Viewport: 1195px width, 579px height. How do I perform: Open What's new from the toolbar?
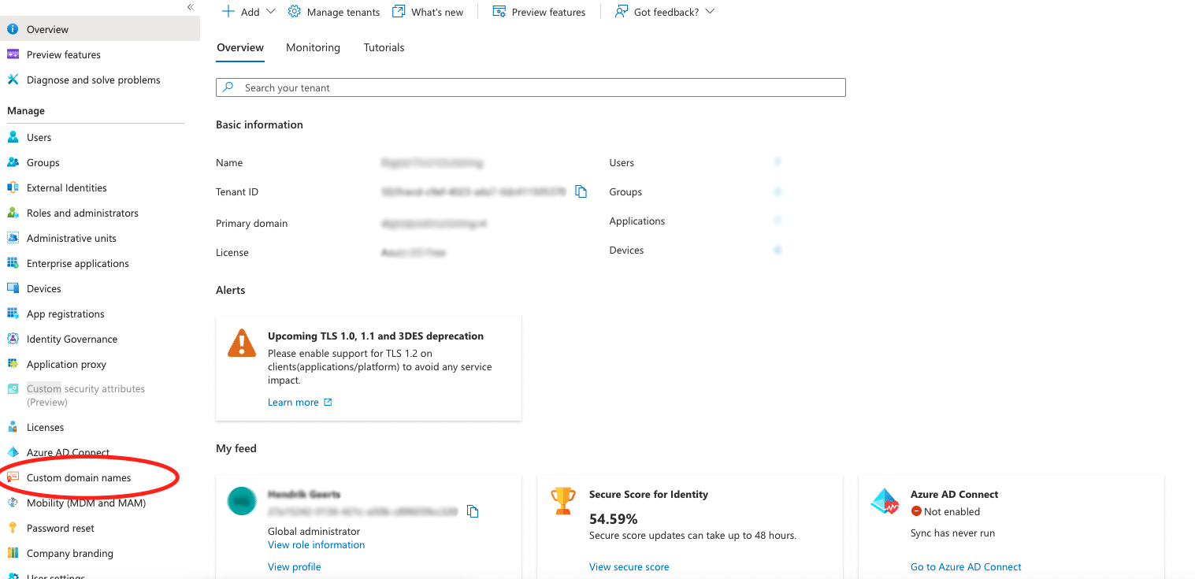[428, 12]
